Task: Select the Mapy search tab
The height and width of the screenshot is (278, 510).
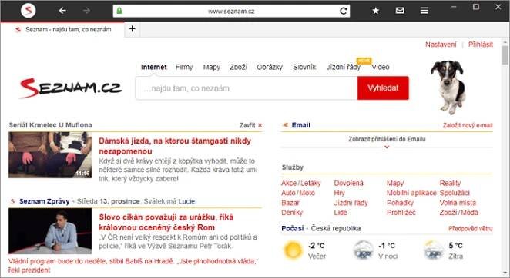Action: [x=212, y=67]
